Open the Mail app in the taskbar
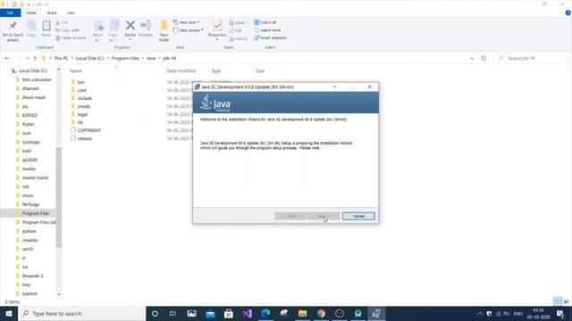The image size is (572, 321). point(210,313)
